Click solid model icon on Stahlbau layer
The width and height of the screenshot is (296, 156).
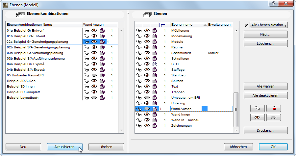click(x=155, y=75)
